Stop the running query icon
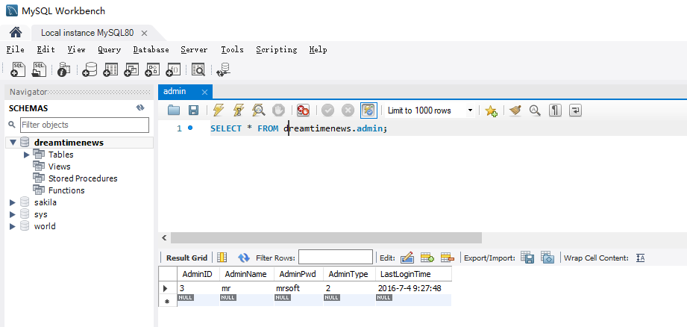687x327 pixels. point(279,110)
